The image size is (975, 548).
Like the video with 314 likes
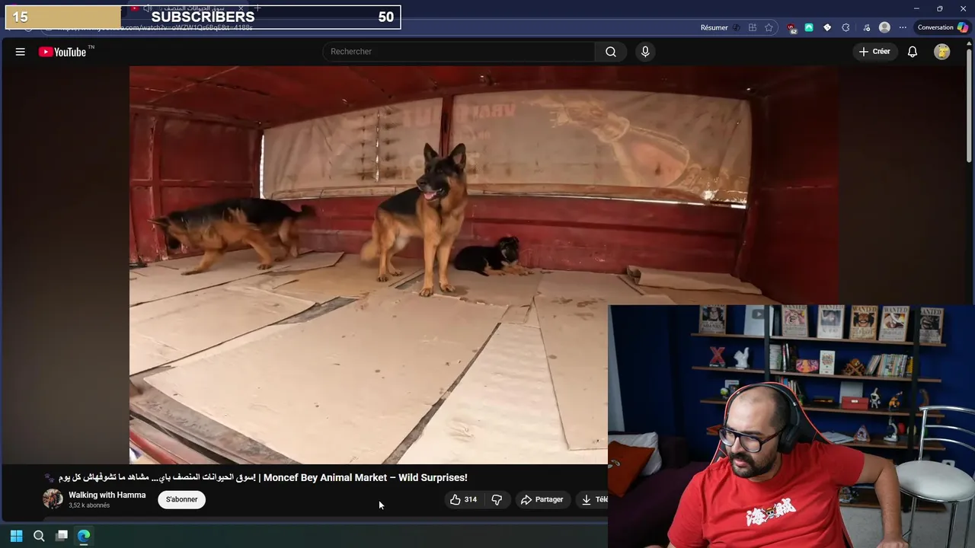tap(463, 499)
